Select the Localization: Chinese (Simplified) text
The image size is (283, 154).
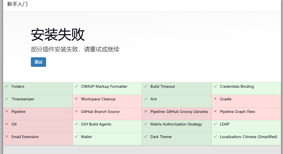248,137
